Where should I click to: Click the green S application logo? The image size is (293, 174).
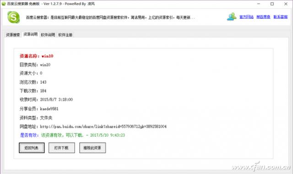point(13,17)
